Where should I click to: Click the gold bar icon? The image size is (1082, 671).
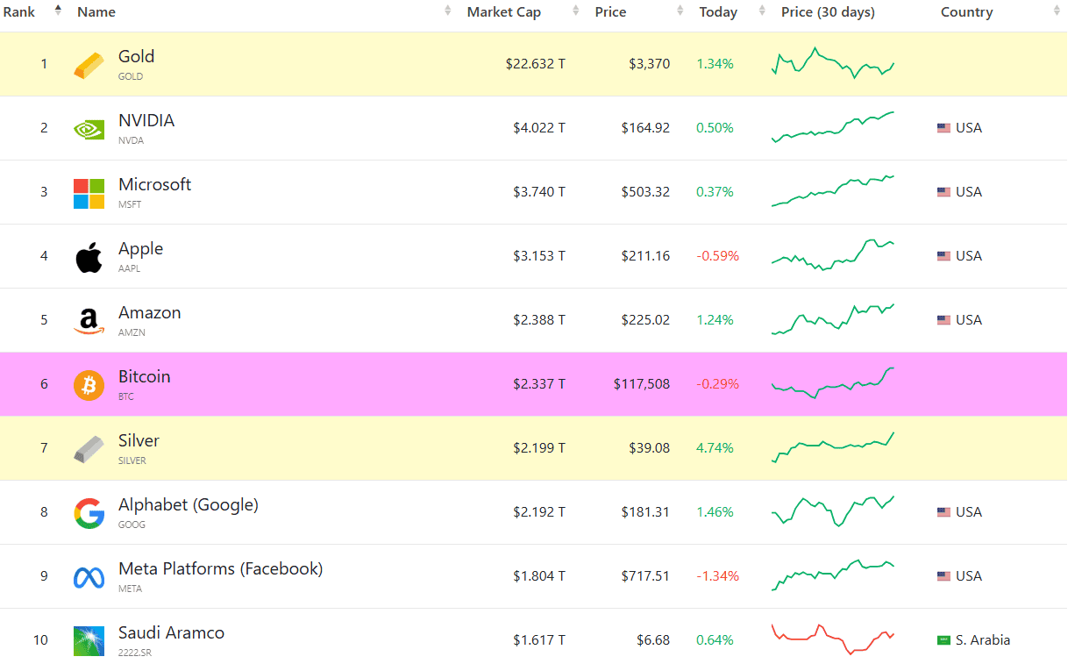(88, 63)
